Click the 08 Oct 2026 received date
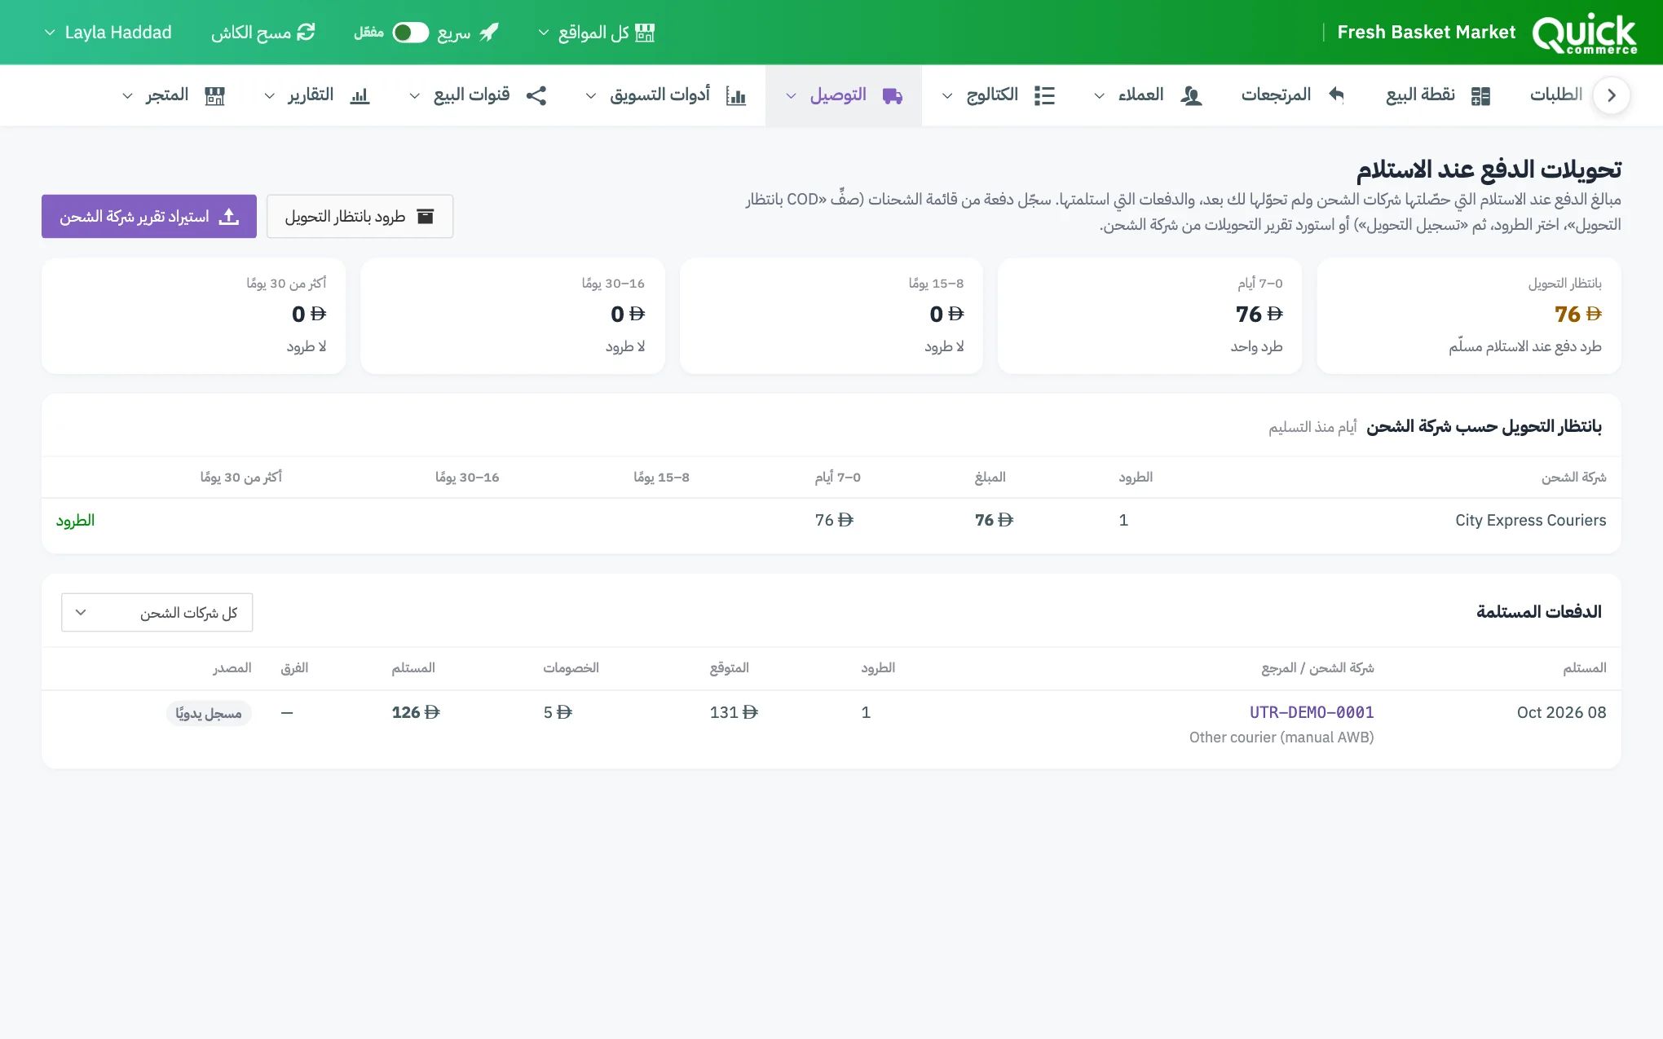1663x1039 pixels. click(x=1561, y=712)
